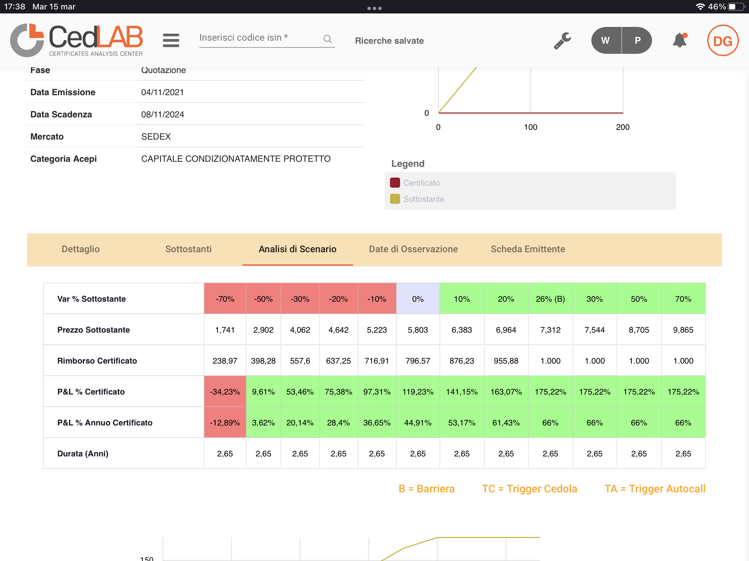Click the search magnifier icon

[327, 39]
